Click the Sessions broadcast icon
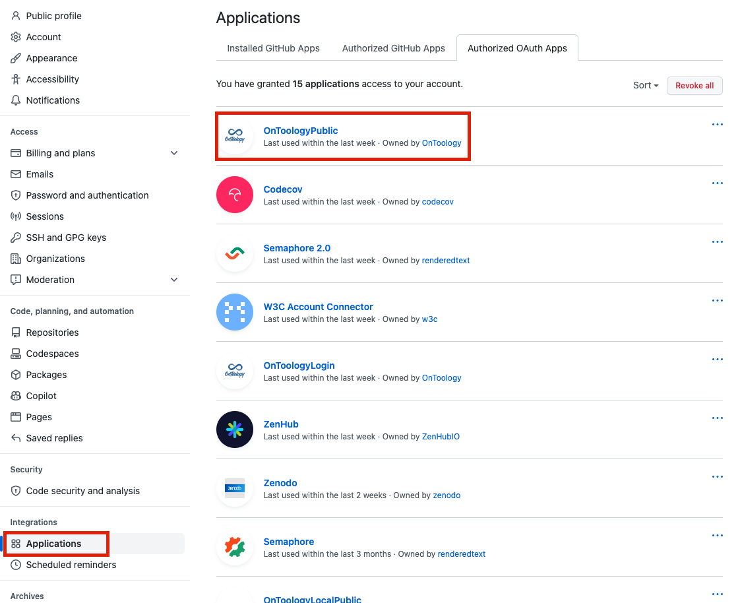The height and width of the screenshot is (603, 740). [16, 216]
